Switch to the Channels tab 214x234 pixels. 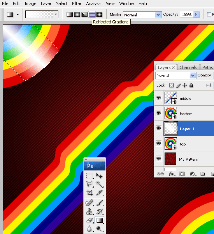188,67
